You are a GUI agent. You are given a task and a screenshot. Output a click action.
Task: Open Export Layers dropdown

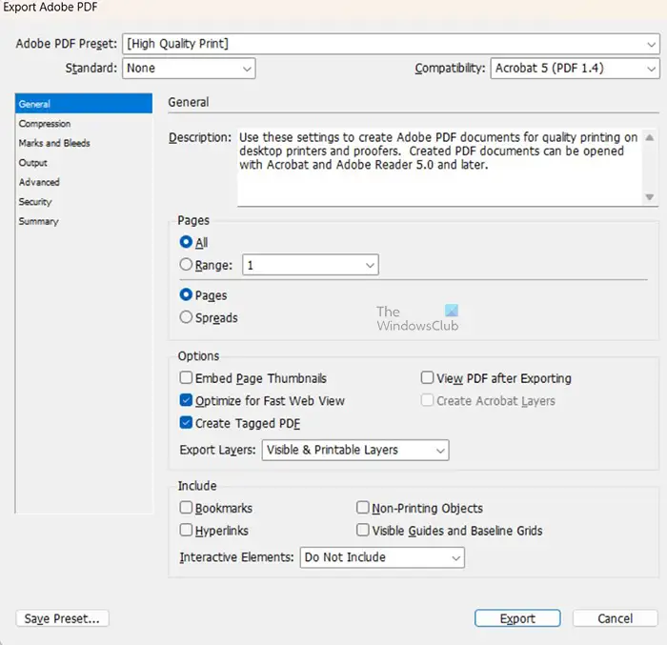coord(355,450)
